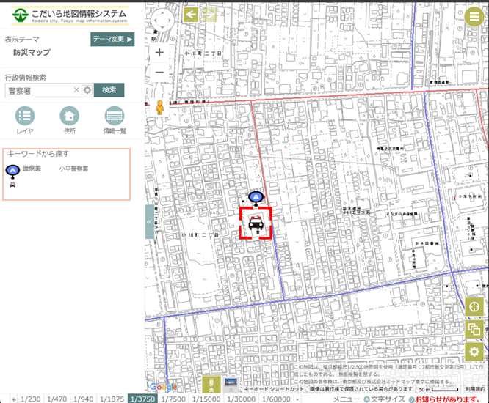Click the blue marker A on the map
This screenshot has height=403, width=489.
pos(256,198)
